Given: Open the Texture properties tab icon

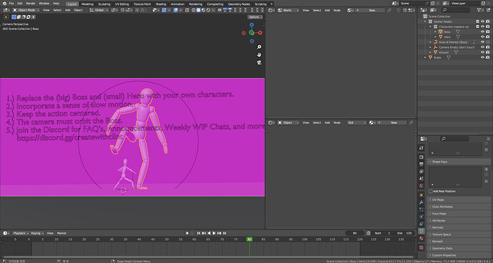Looking at the screenshot, I should pos(422,247).
